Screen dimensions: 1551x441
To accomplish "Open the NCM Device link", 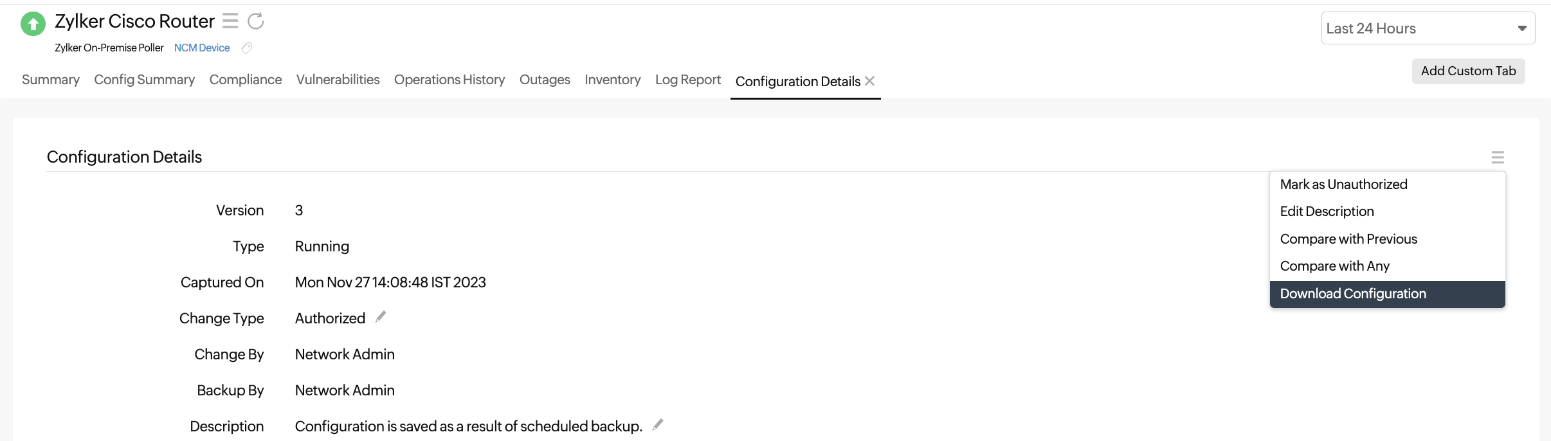I will click(202, 48).
